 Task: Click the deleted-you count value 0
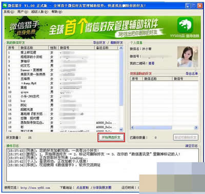[x=155, y=138]
